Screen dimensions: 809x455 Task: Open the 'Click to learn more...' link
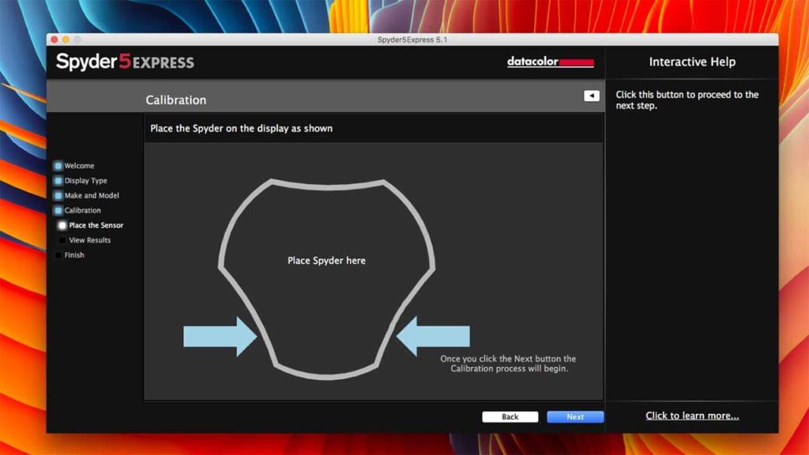[x=692, y=416]
